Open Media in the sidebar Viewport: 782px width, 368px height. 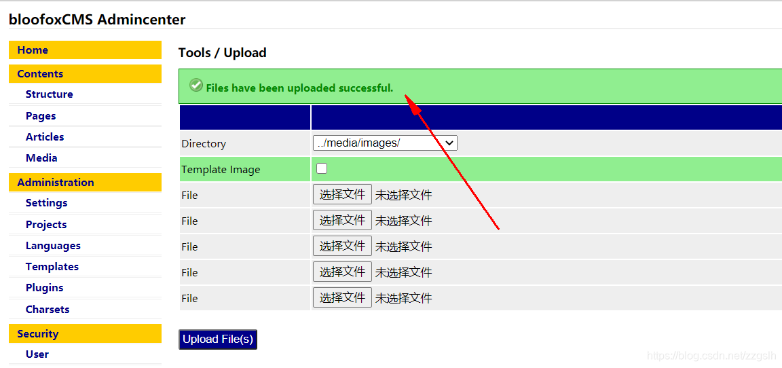pos(41,158)
